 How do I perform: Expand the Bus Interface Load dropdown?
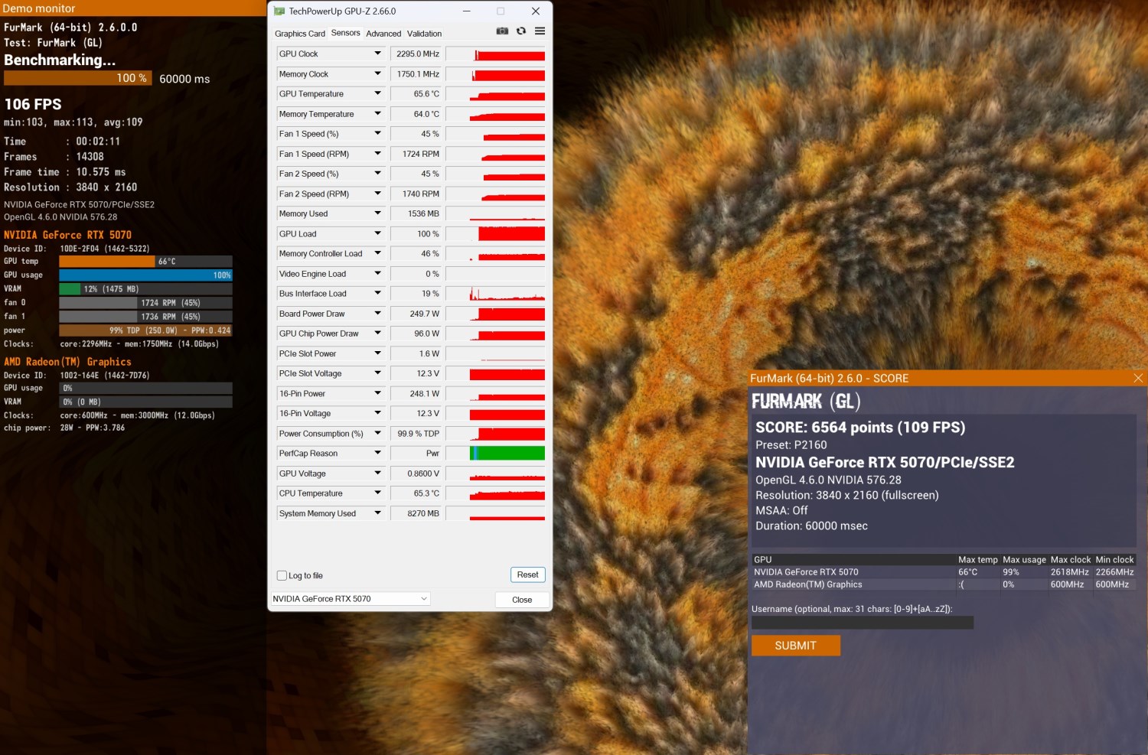point(377,293)
